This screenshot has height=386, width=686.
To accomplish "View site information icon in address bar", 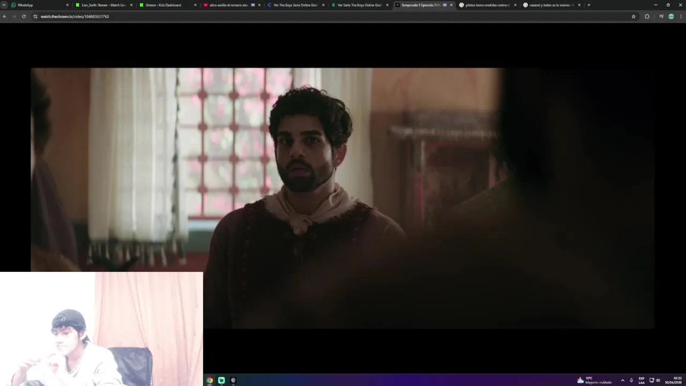I will click(x=35, y=17).
